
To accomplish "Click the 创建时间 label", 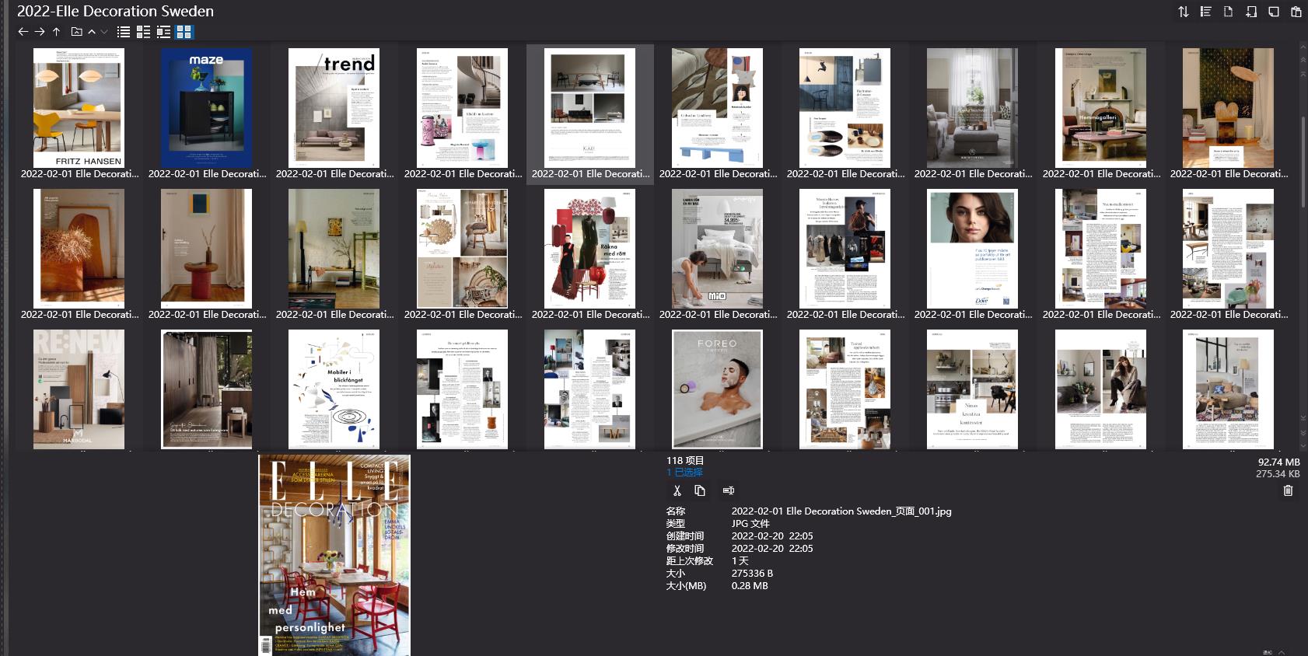I will pyautogui.click(x=685, y=536).
